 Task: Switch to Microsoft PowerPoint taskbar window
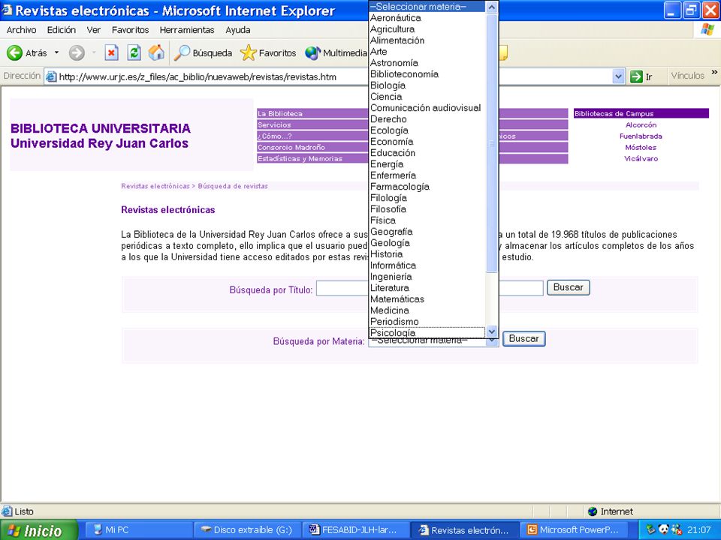point(573,530)
